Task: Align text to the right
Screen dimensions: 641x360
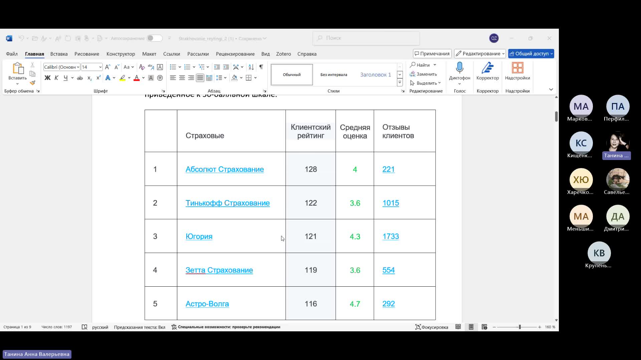Action: 191,78
